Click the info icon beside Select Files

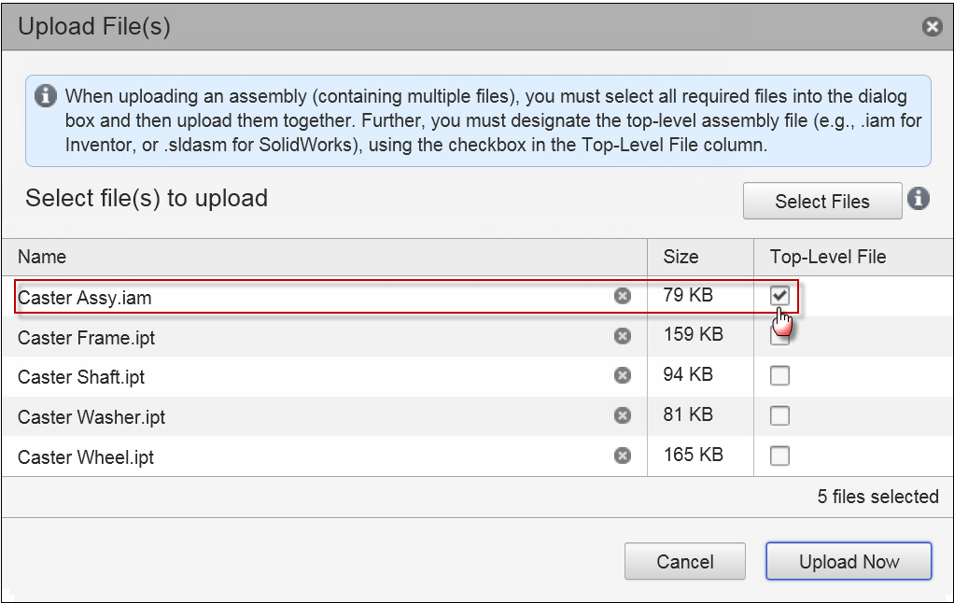(x=919, y=199)
